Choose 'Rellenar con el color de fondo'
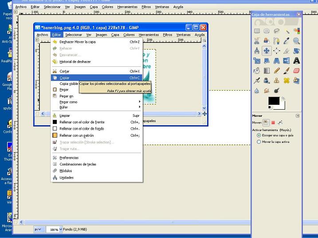The width and height of the screenshot is (318, 238). coord(96,129)
